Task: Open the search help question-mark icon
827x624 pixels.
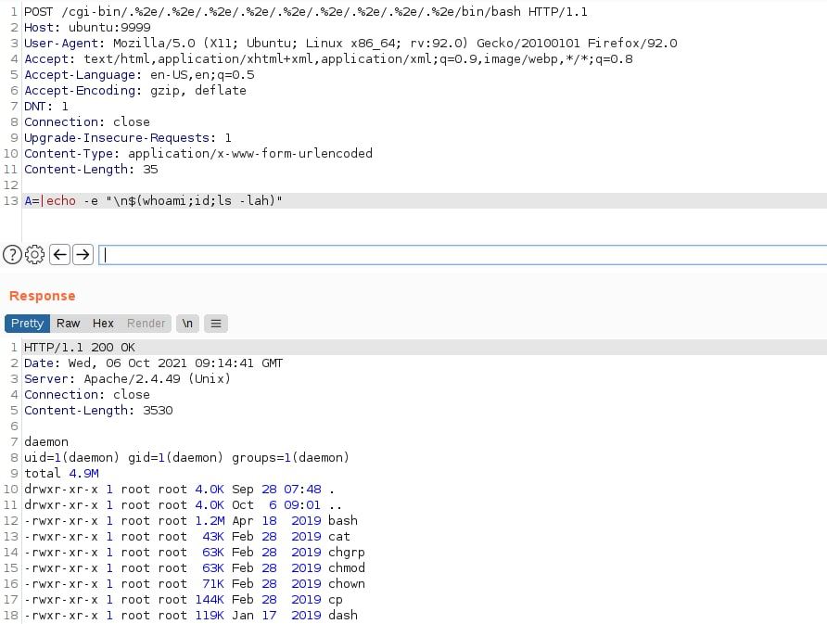Action: coord(12,255)
